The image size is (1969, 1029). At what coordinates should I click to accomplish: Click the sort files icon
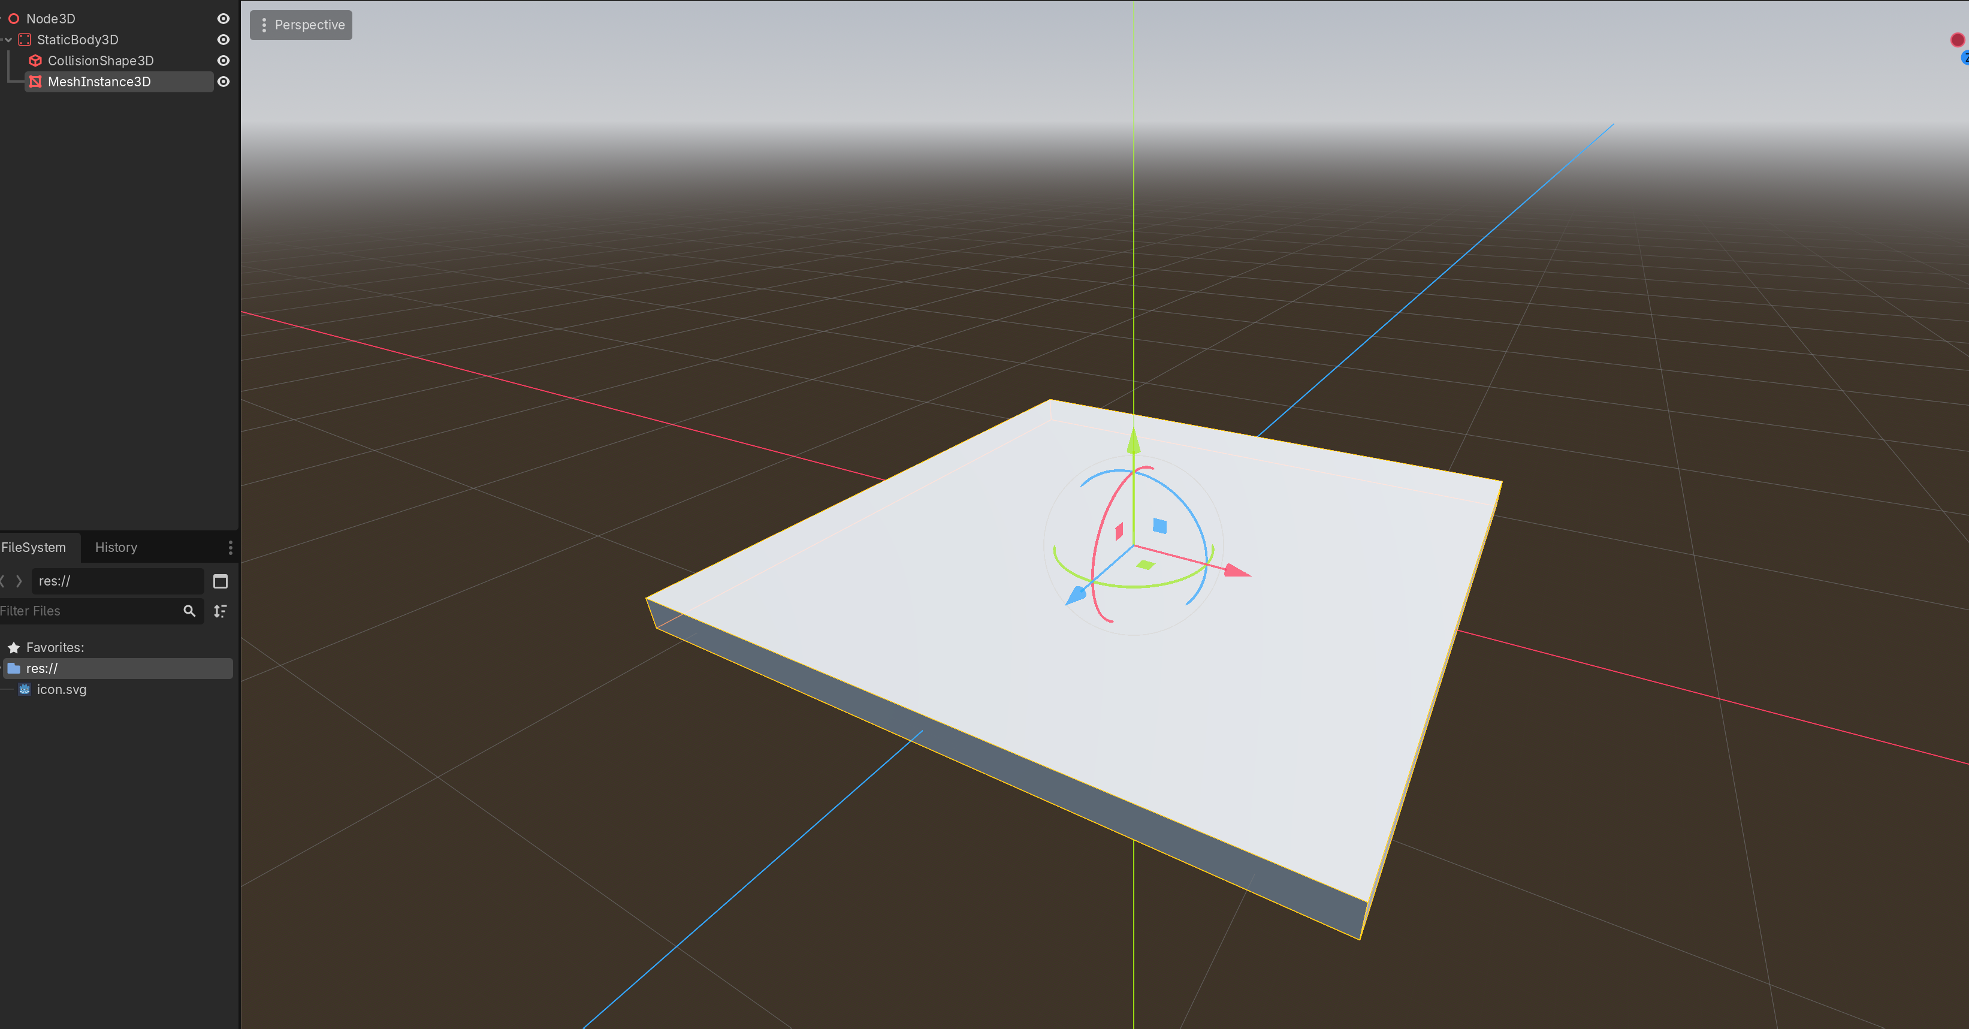pos(220,611)
